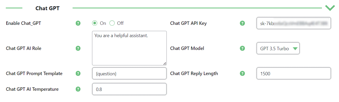Click the Chat GPT section heading
339x102 pixels.
[x=47, y=8]
